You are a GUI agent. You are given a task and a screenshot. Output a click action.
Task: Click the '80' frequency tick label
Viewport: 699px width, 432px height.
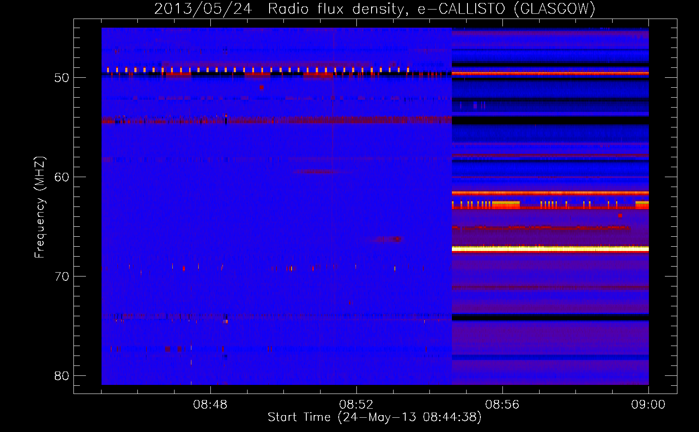[x=62, y=376]
